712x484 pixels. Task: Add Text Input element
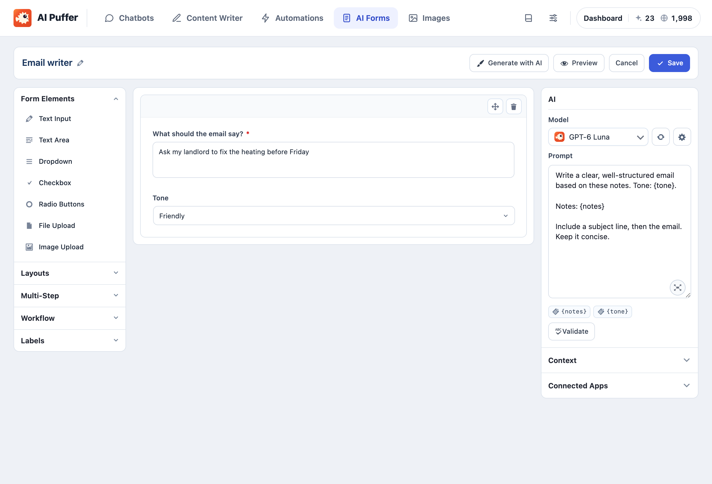point(70,118)
